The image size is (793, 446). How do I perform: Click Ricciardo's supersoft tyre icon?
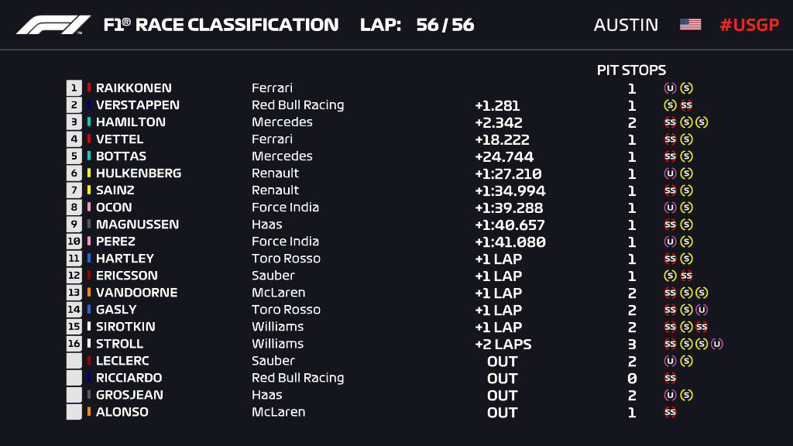(670, 378)
